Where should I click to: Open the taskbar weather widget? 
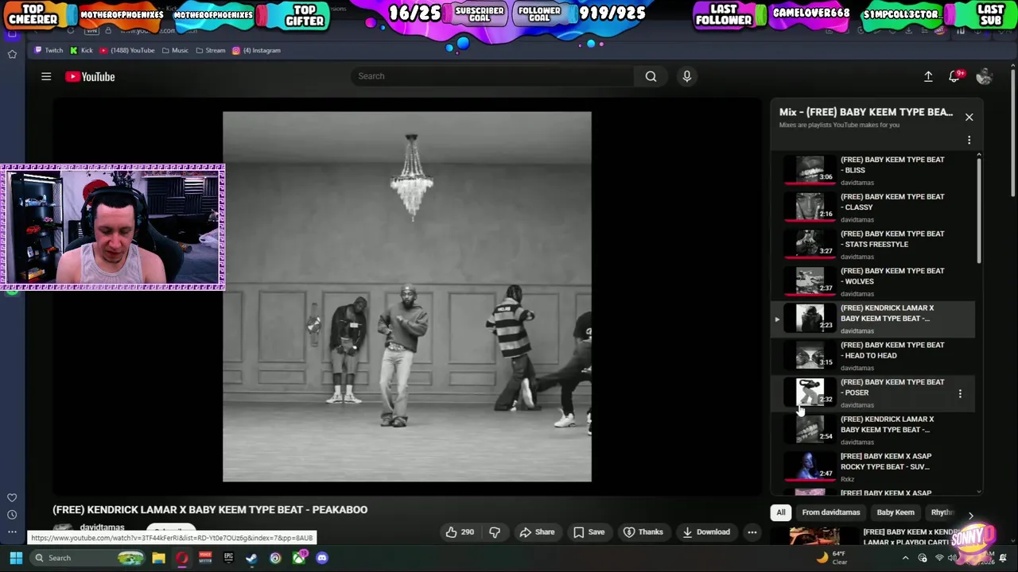(833, 558)
